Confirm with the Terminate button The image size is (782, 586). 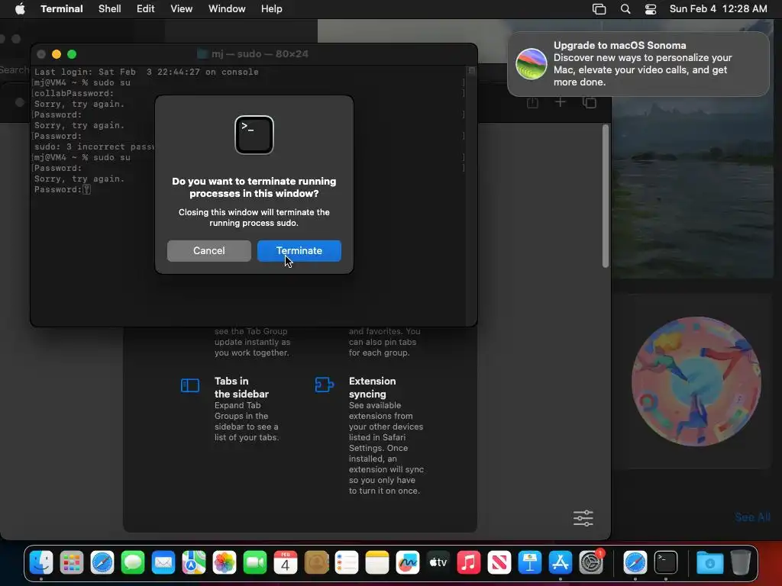299,250
